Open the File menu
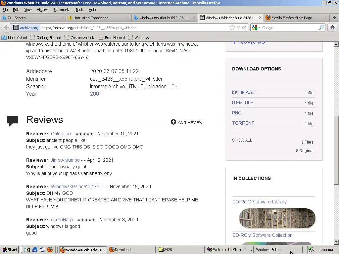The image size is (339, 254). (5, 10)
